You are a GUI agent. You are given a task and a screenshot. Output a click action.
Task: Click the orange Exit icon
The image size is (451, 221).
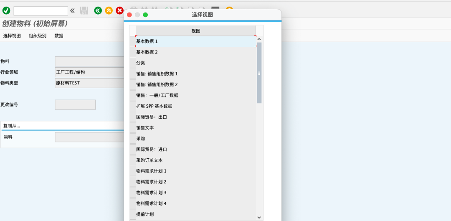pyautogui.click(x=109, y=11)
